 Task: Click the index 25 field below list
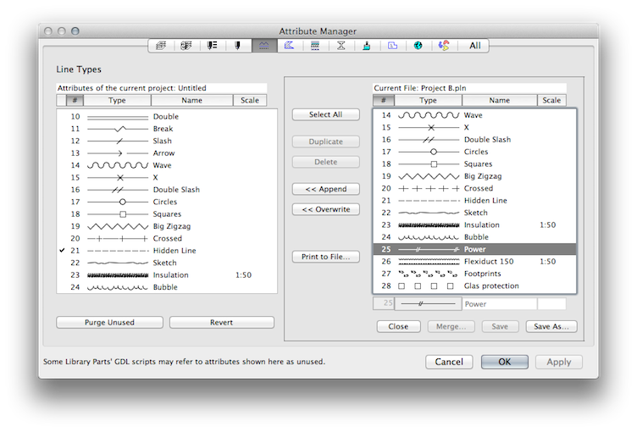[x=384, y=303]
